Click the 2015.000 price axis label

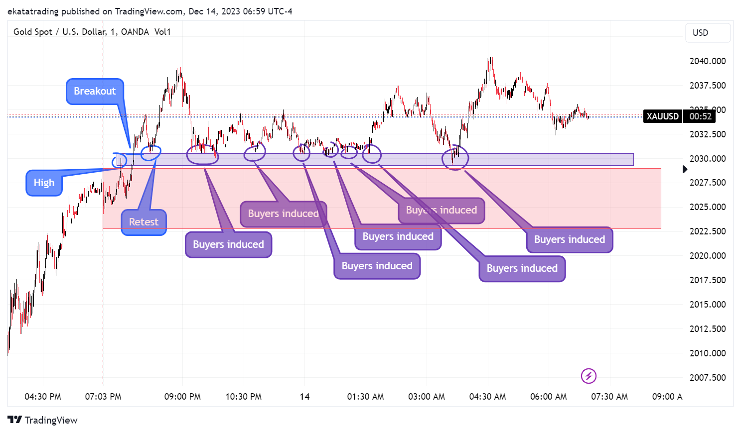708,305
